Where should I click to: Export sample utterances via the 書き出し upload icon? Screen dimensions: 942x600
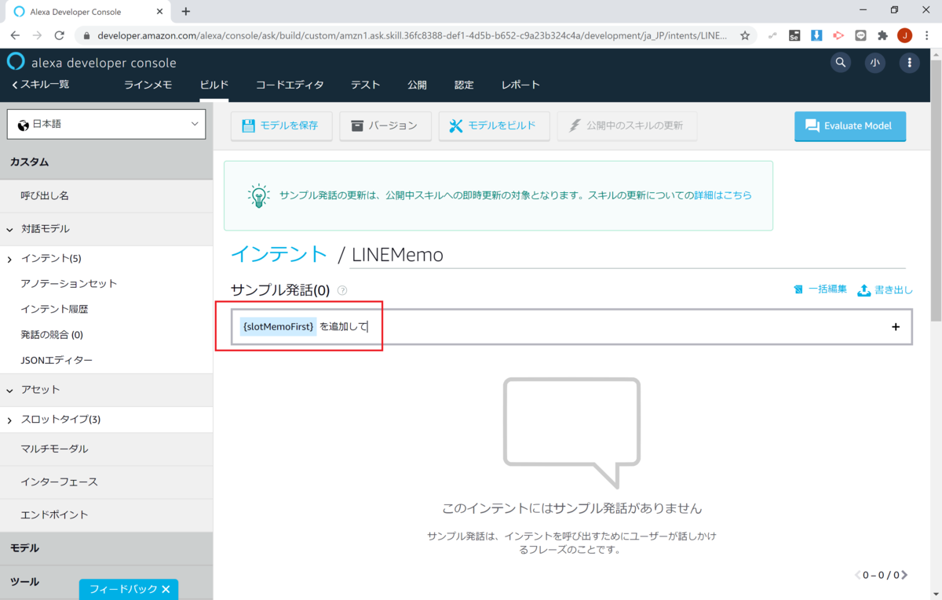click(865, 289)
